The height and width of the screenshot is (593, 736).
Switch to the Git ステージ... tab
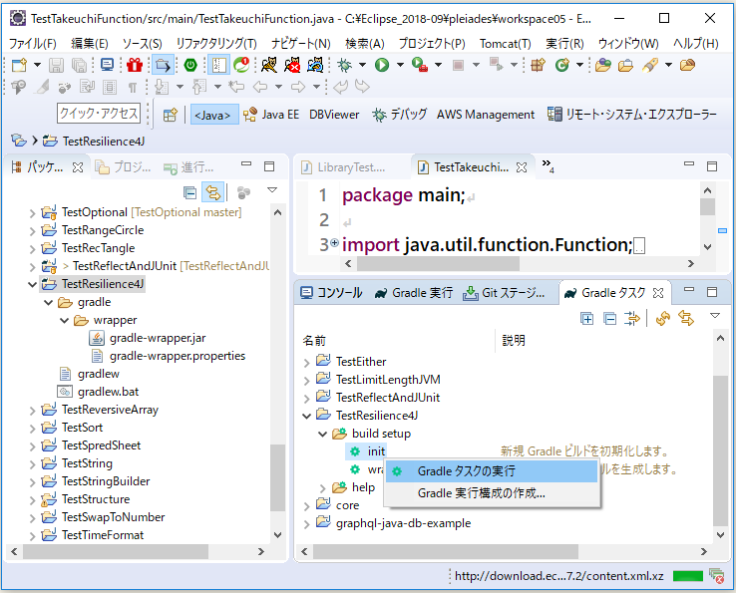(x=504, y=293)
